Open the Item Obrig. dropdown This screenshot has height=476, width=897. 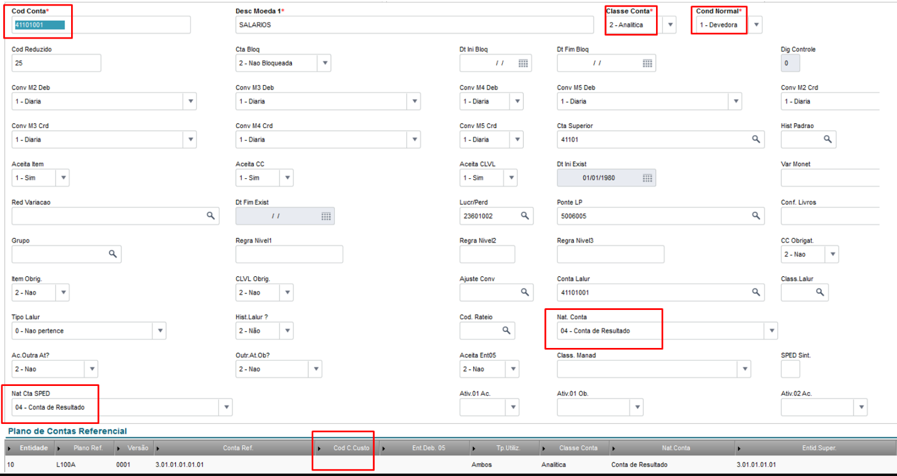[63, 292]
